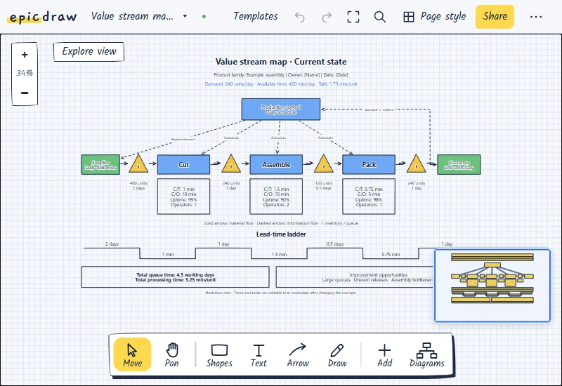This screenshot has width=562, height=386.
Task: Click the yellow Share button
Action: tap(495, 16)
